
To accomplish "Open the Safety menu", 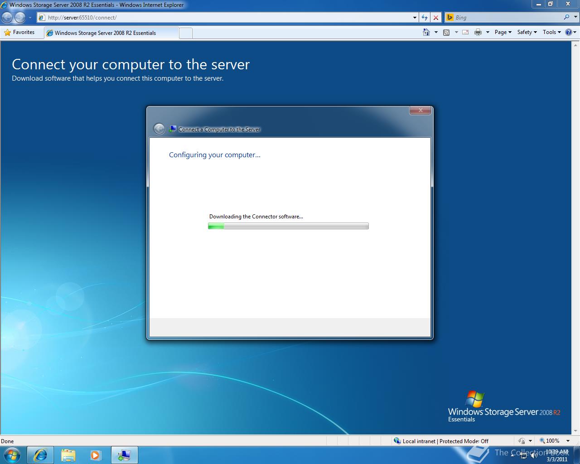I will (x=527, y=32).
